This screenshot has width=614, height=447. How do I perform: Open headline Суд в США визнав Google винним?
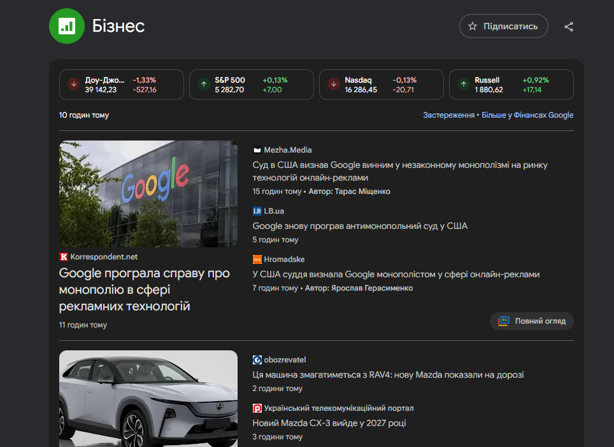(400, 171)
